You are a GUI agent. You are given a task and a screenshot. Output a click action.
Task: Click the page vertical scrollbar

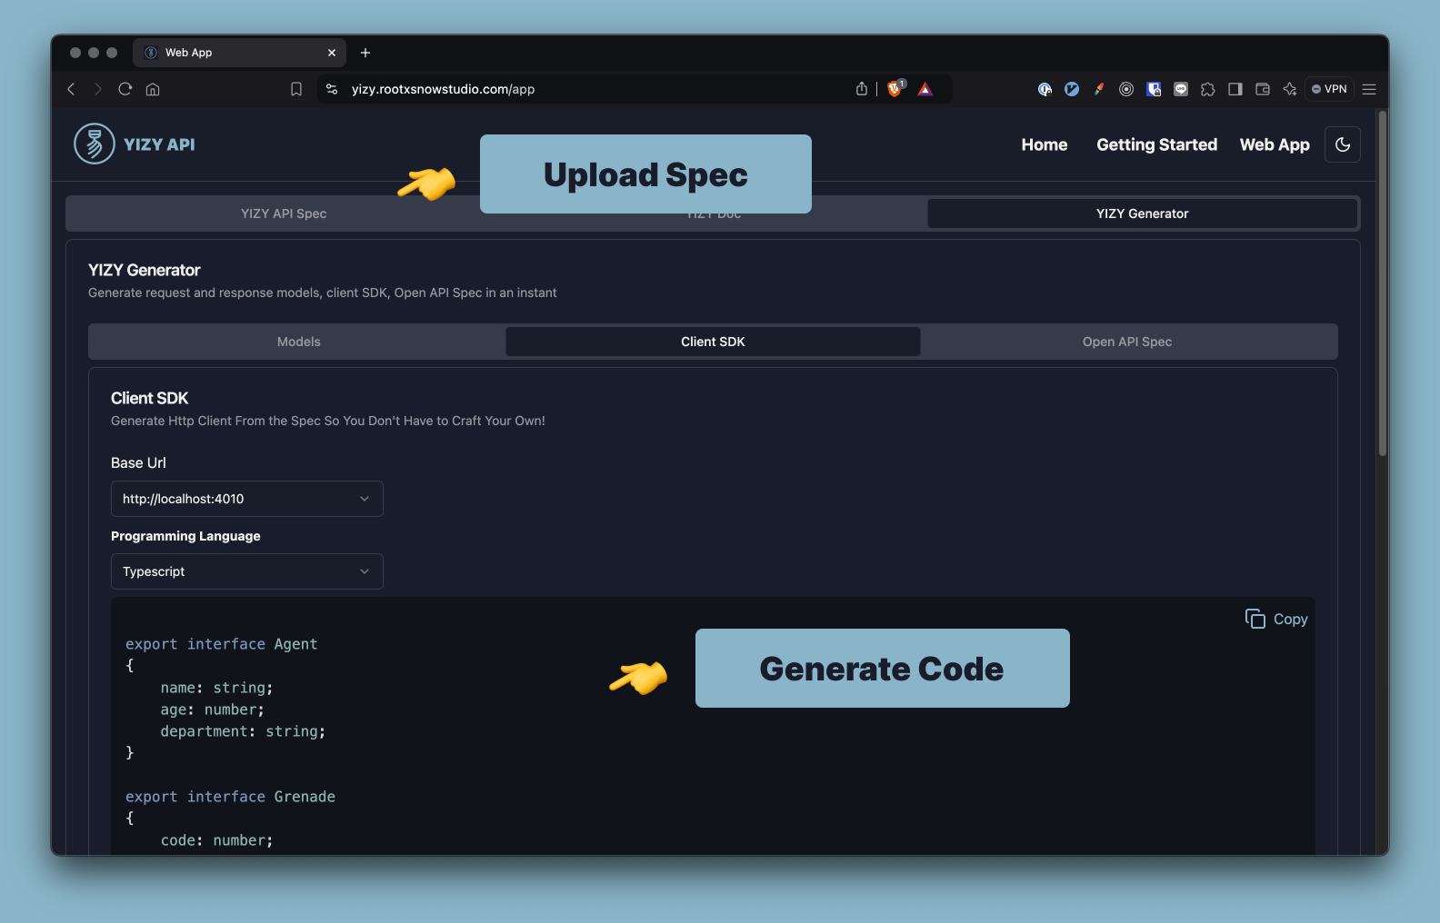pos(1382,283)
